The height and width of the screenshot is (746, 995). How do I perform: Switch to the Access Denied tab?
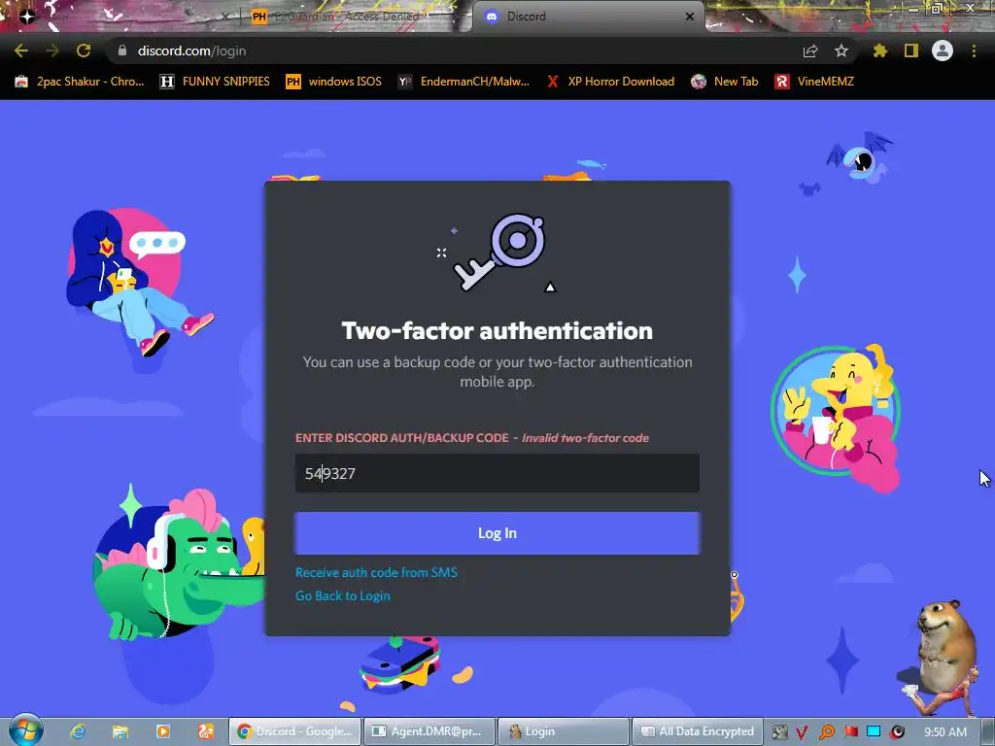[x=348, y=17]
